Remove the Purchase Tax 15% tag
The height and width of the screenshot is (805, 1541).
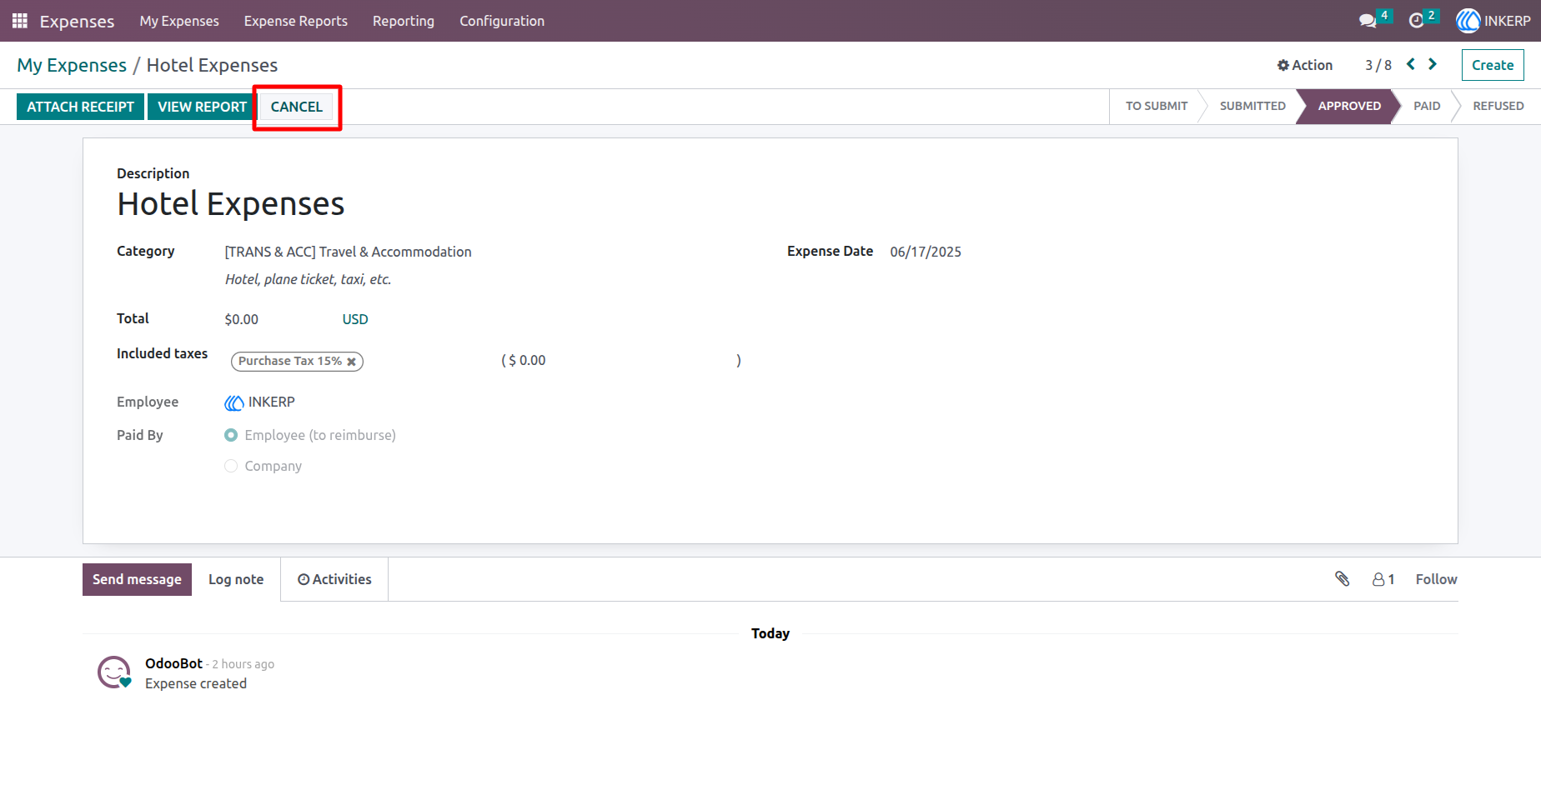coord(352,362)
